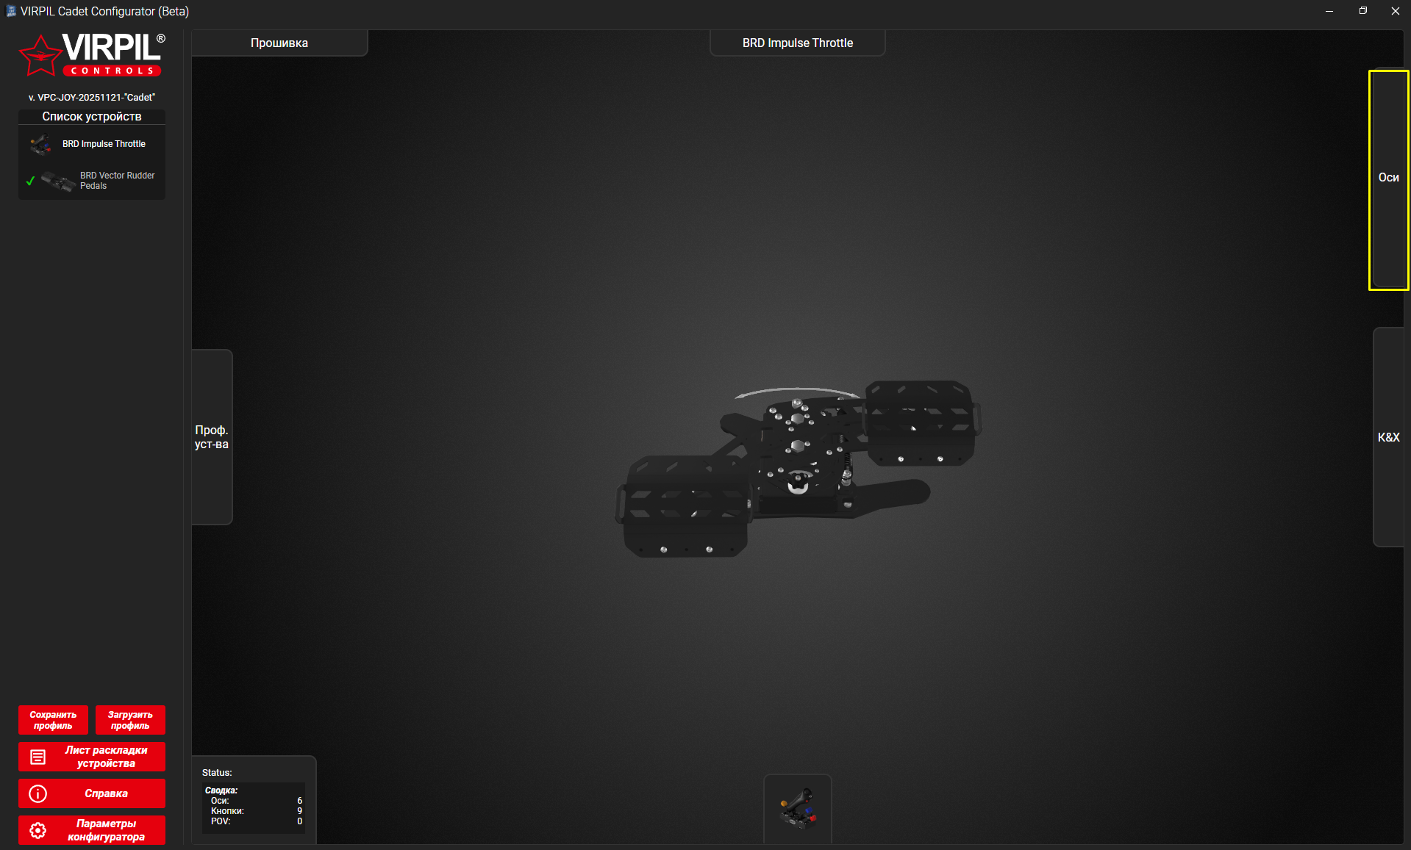Click the gear icon on Параметры конфигуратора

click(x=38, y=830)
